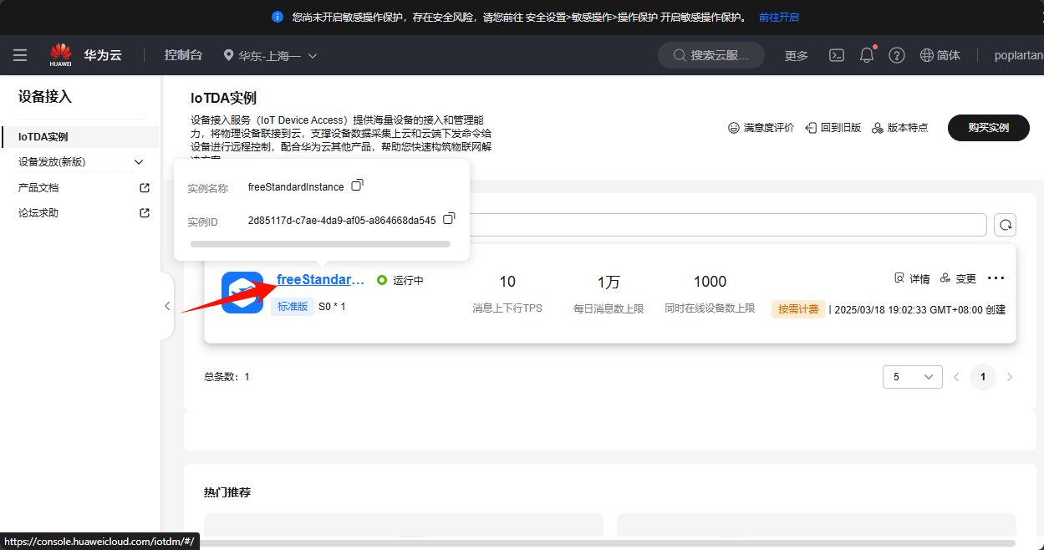The image size is (1044, 550).
Task: Click the location pin region icon
Action: [229, 56]
